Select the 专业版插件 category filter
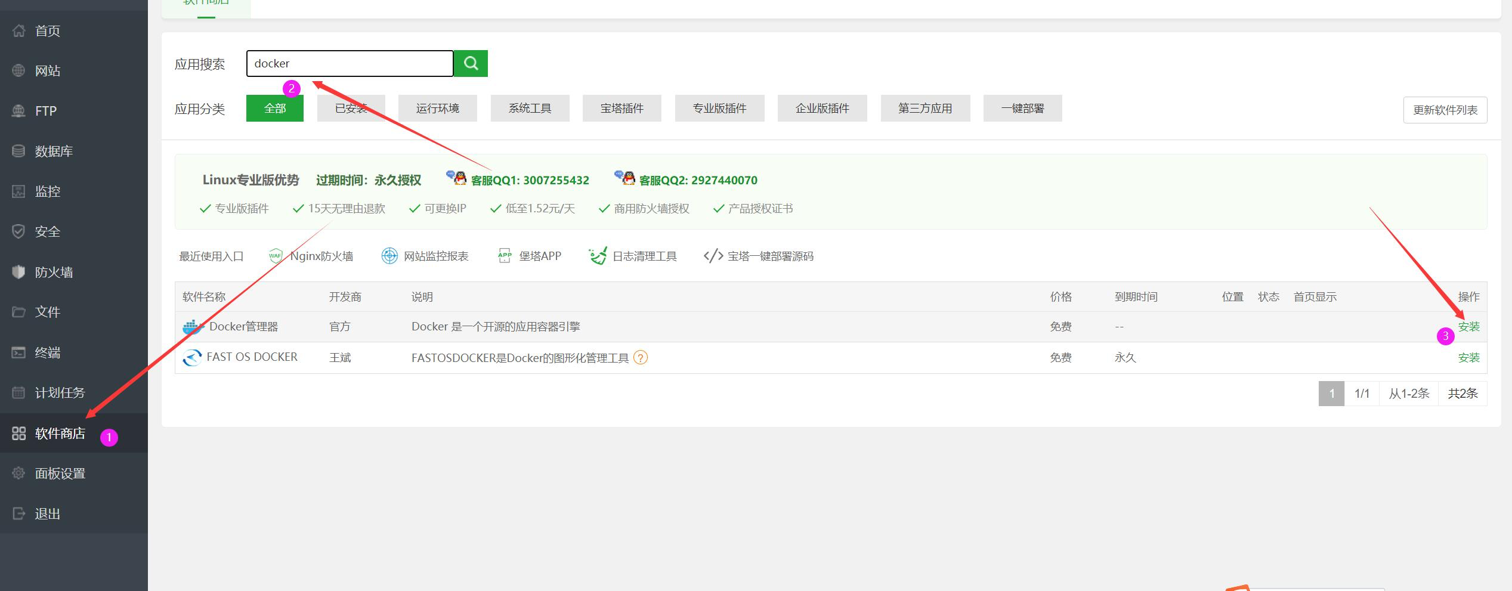 (720, 108)
